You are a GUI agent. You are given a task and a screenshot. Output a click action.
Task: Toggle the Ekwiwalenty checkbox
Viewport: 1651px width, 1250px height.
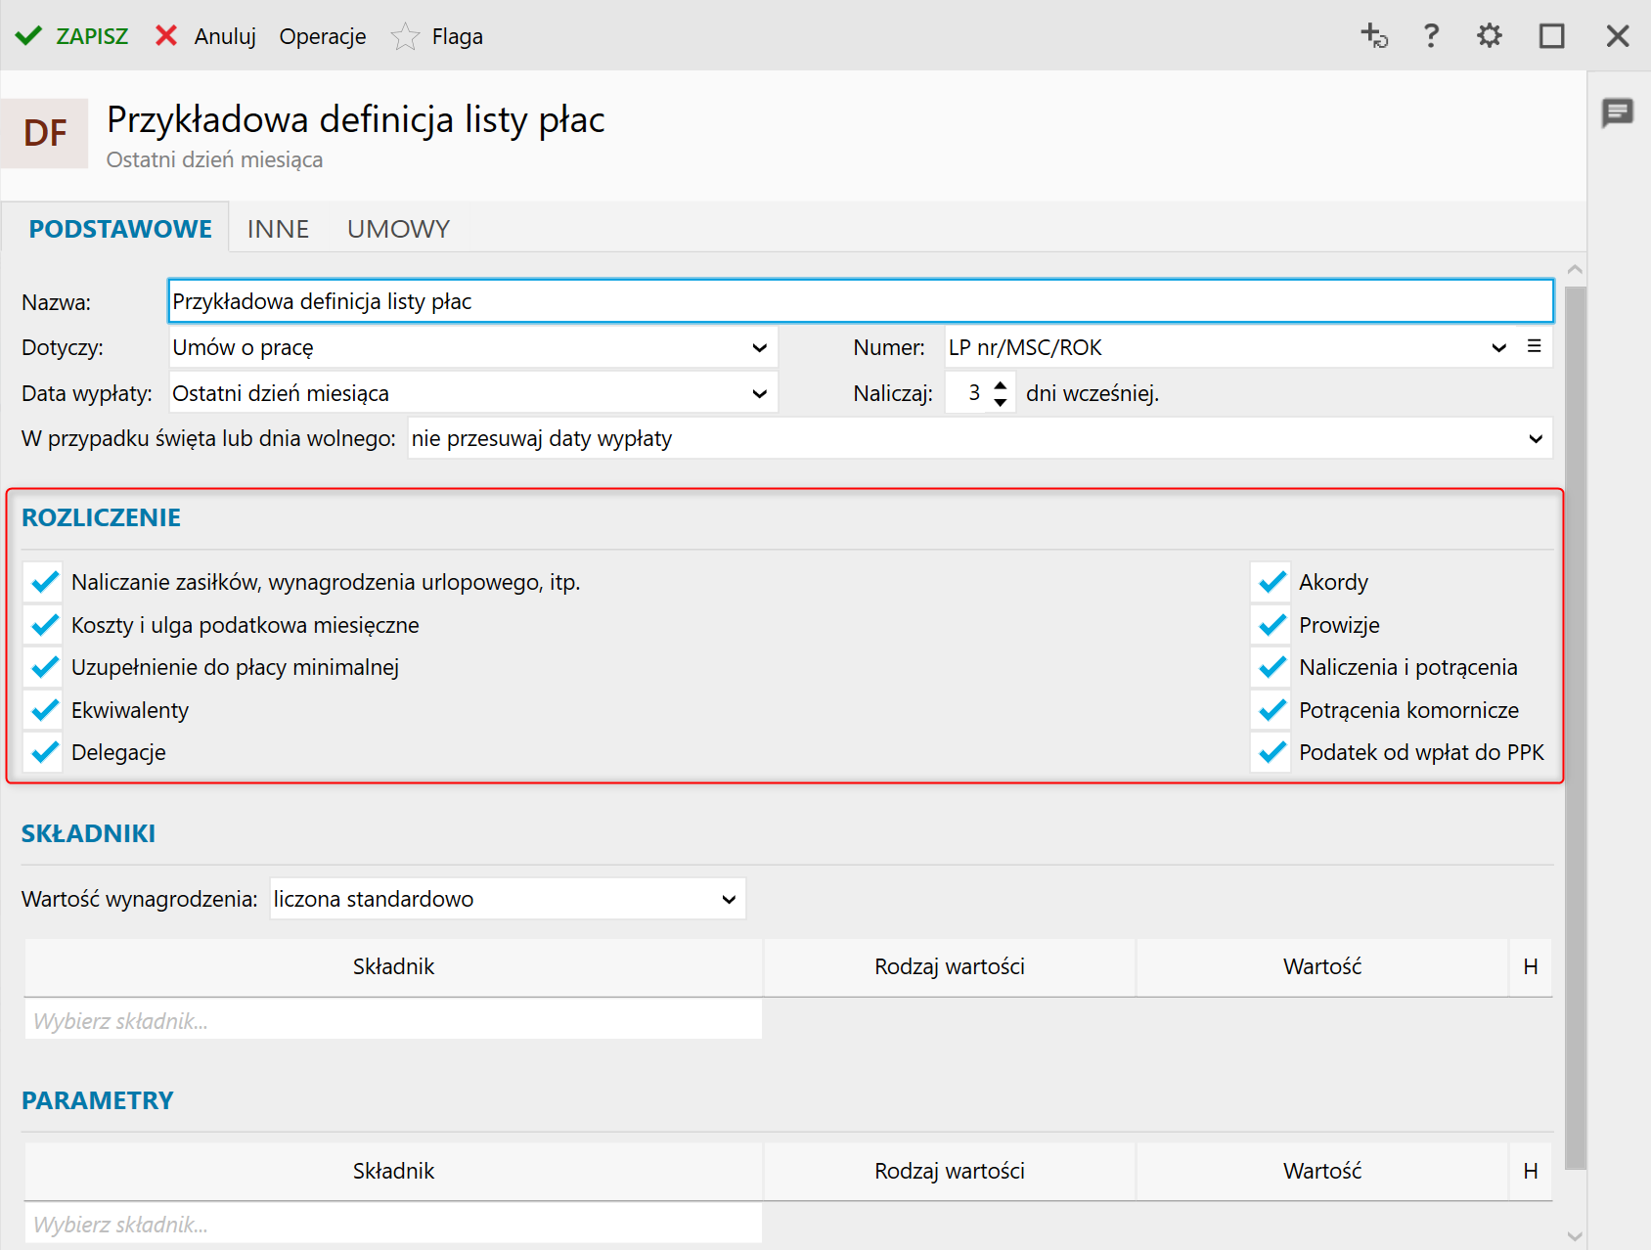[44, 710]
